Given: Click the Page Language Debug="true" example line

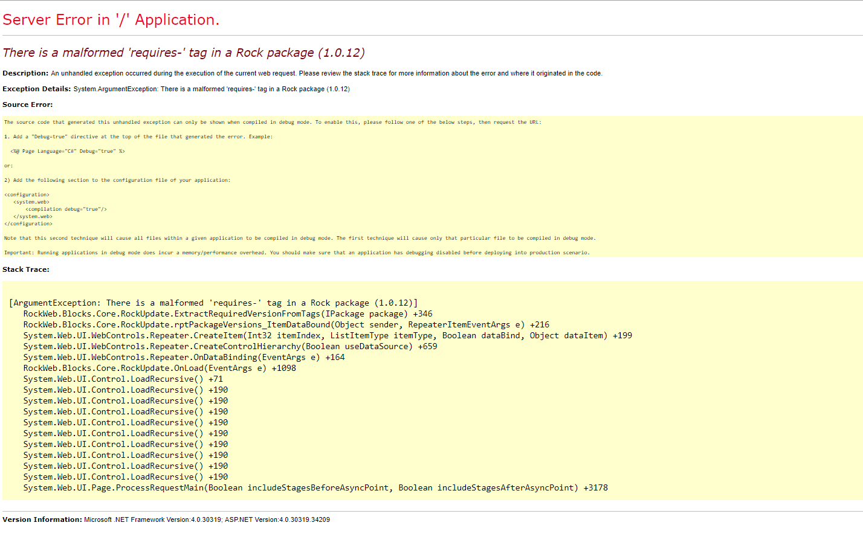Looking at the screenshot, I should [67, 151].
